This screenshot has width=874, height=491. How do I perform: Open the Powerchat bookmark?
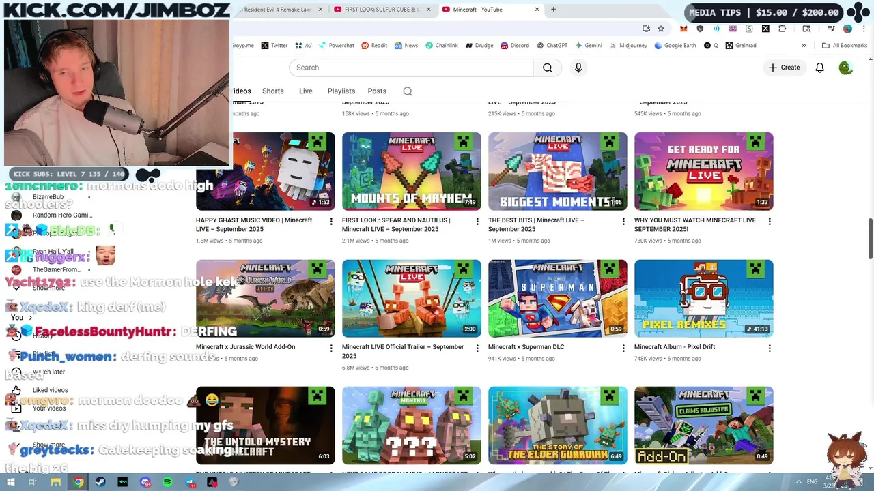point(336,46)
